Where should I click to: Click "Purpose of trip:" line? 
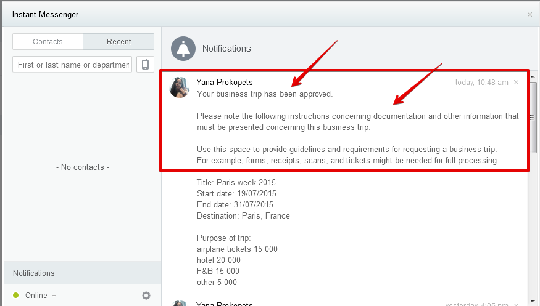224,238
